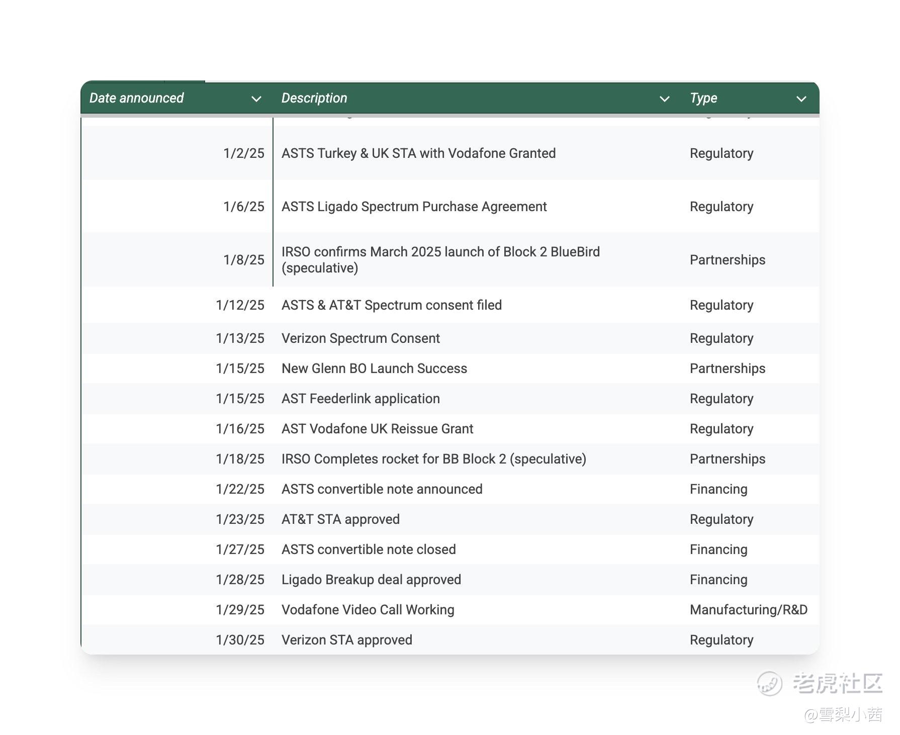Select 'ASTS convertible note closed' cell
Image resolution: width=900 pixels, height=735 pixels.
point(369,549)
